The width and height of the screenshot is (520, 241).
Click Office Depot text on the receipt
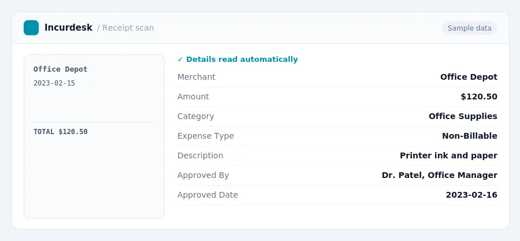pyautogui.click(x=60, y=69)
